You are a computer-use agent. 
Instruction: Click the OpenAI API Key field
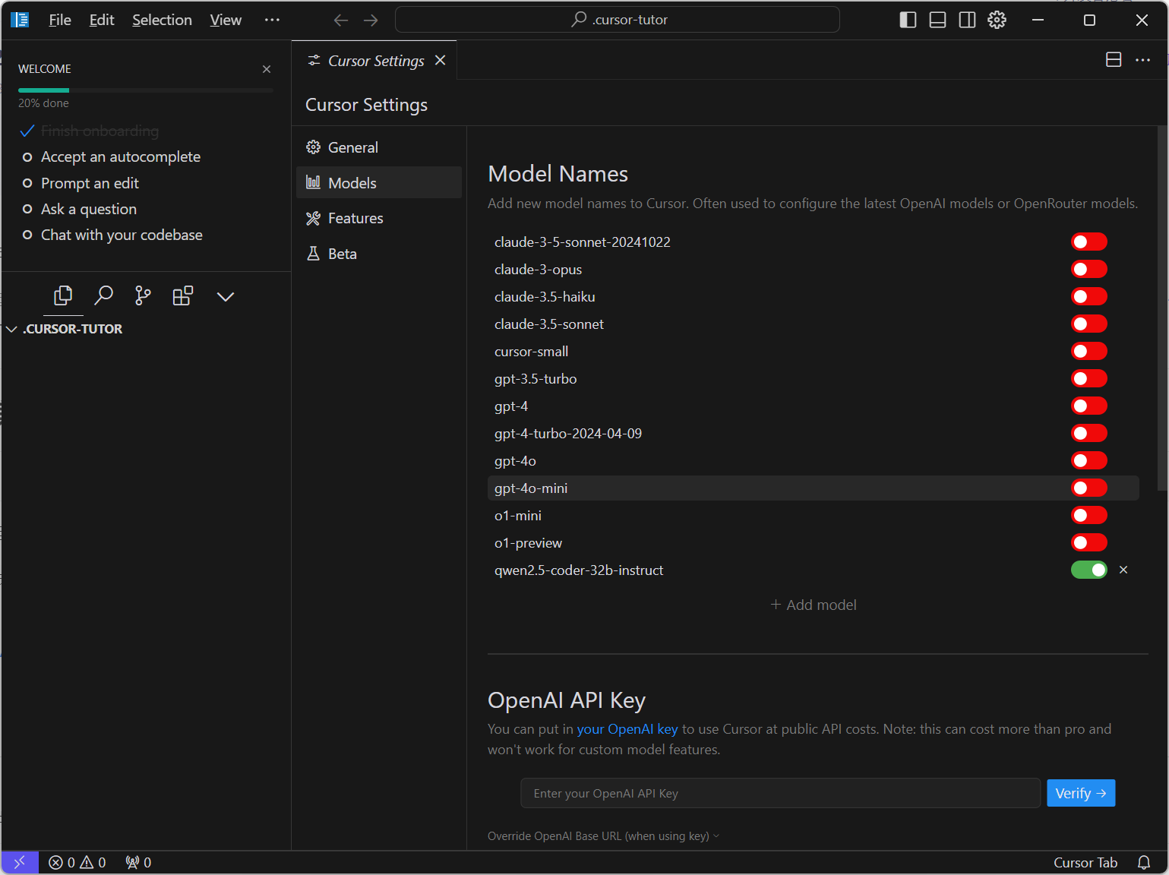click(x=780, y=793)
